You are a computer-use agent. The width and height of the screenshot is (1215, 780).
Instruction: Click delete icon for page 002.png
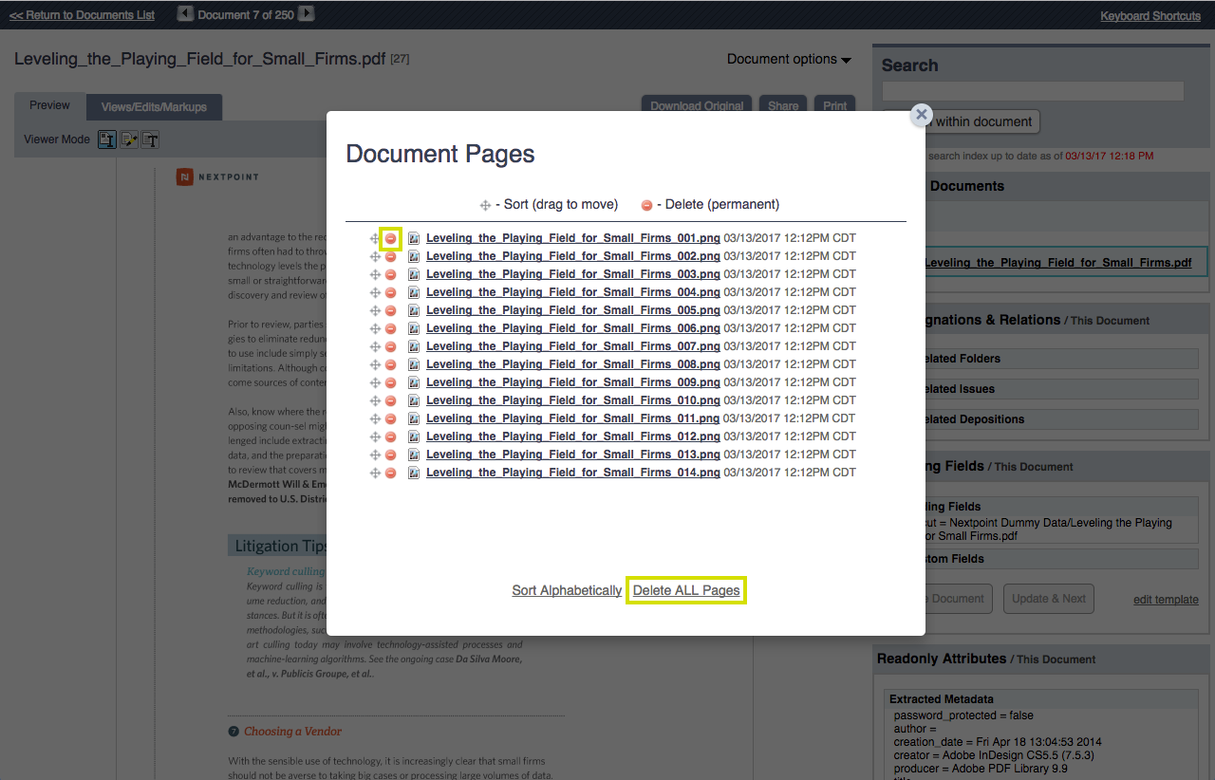point(390,256)
